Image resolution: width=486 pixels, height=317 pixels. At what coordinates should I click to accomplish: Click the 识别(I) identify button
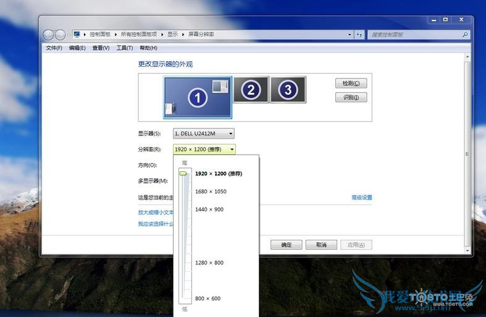point(351,98)
